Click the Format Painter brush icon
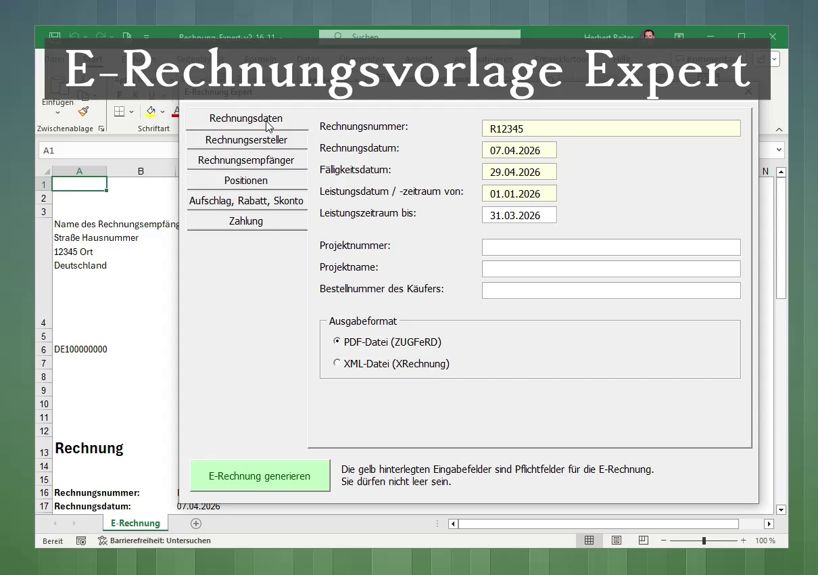This screenshot has height=575, width=818. click(x=83, y=111)
